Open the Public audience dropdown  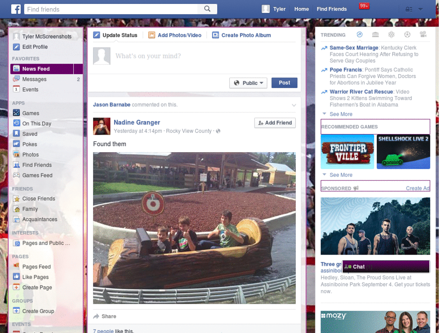(x=248, y=83)
